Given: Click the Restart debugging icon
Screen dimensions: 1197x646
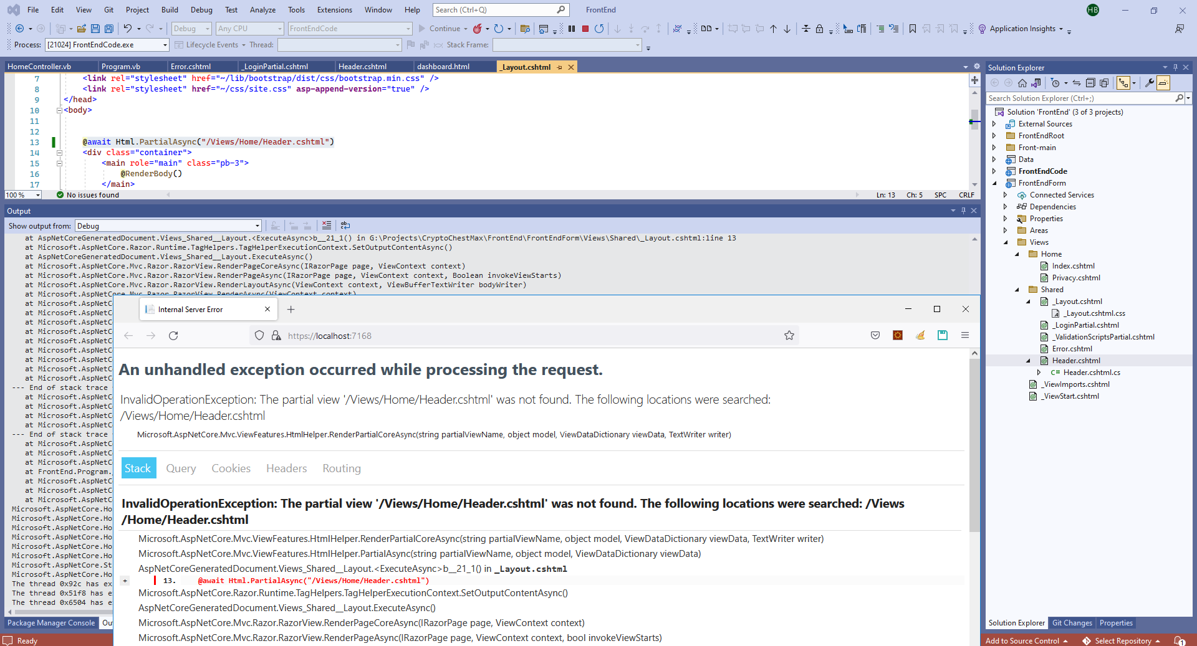Looking at the screenshot, I should pyautogui.click(x=599, y=29).
